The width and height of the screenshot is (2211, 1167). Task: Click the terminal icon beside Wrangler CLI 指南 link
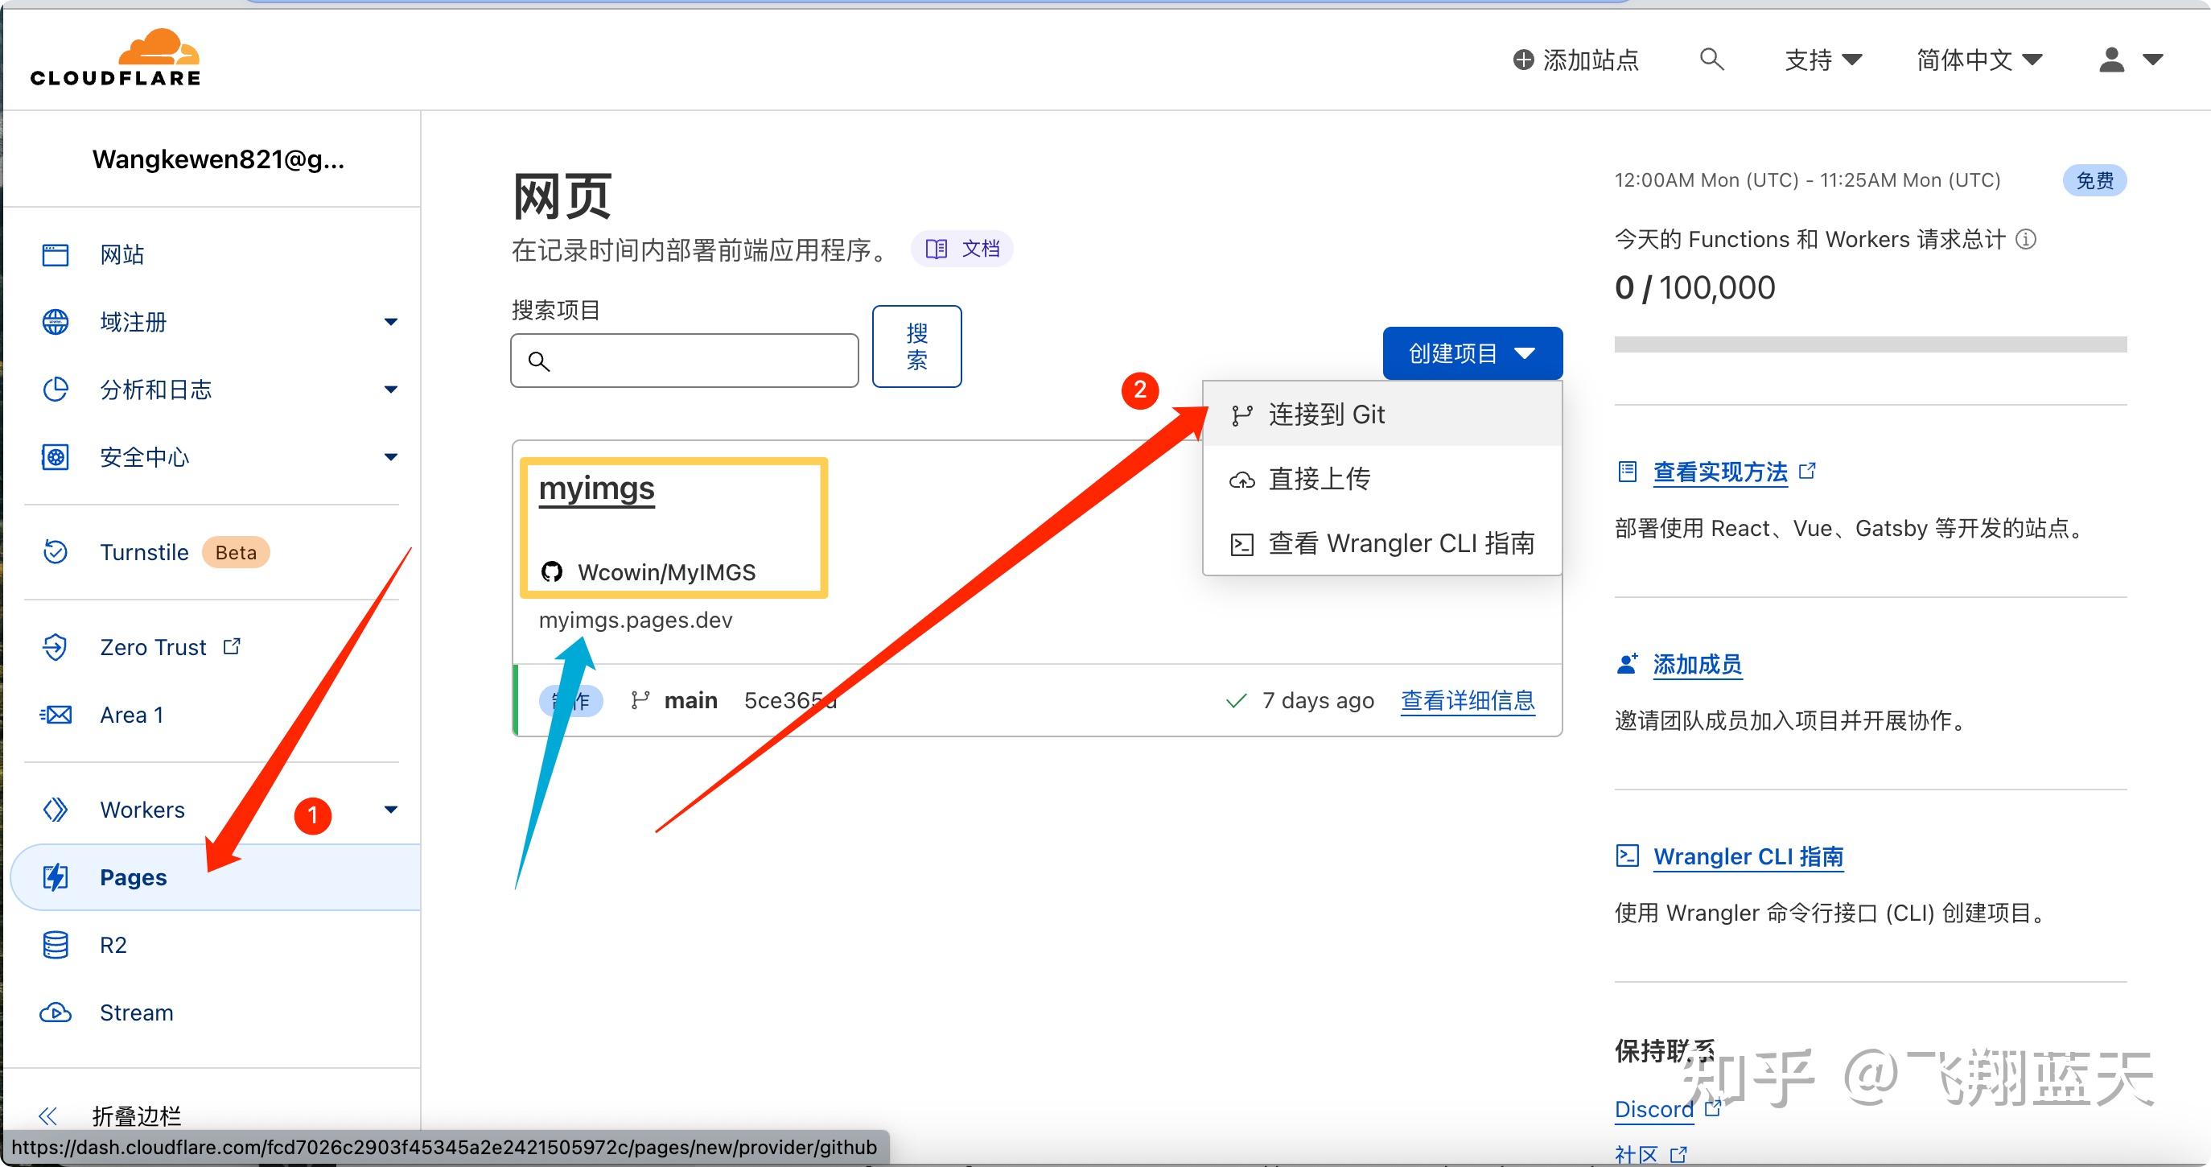1628,856
